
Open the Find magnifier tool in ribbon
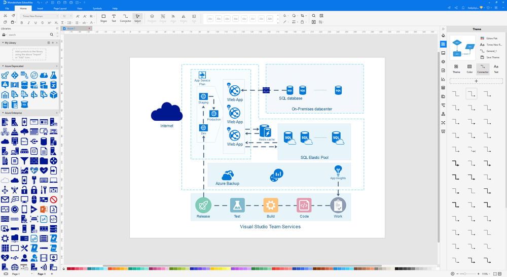pos(314,16)
